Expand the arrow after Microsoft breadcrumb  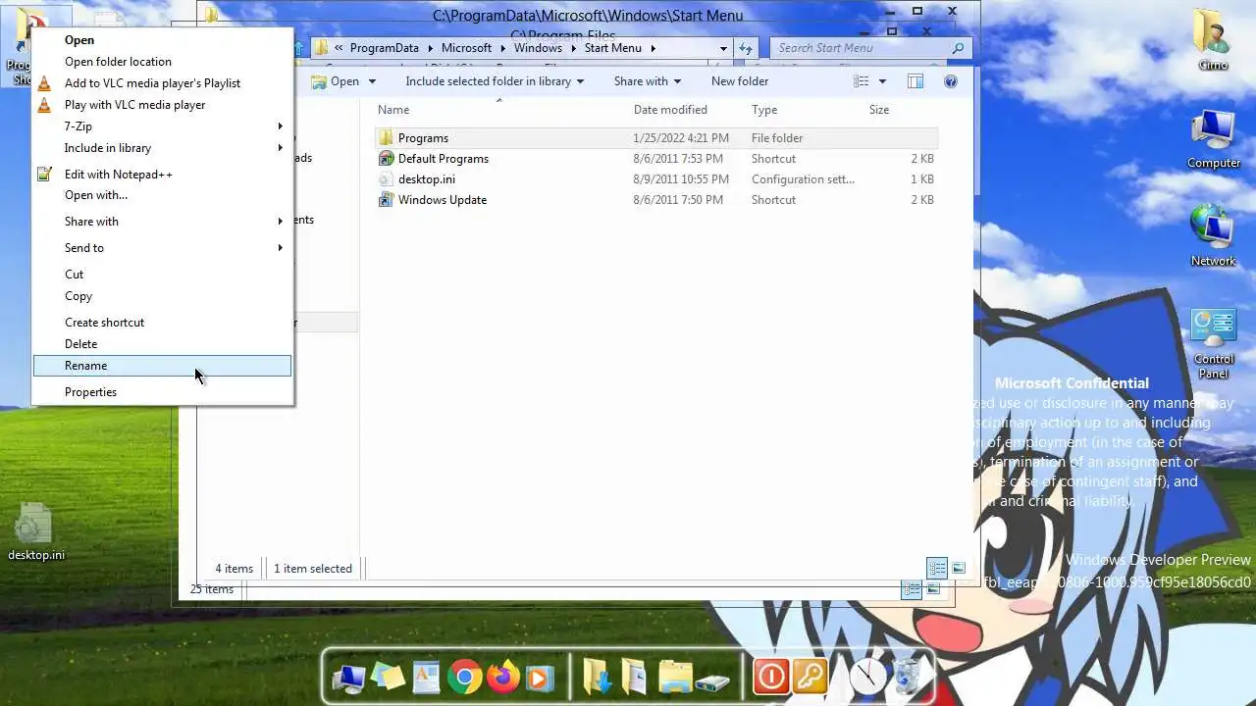pos(502,48)
